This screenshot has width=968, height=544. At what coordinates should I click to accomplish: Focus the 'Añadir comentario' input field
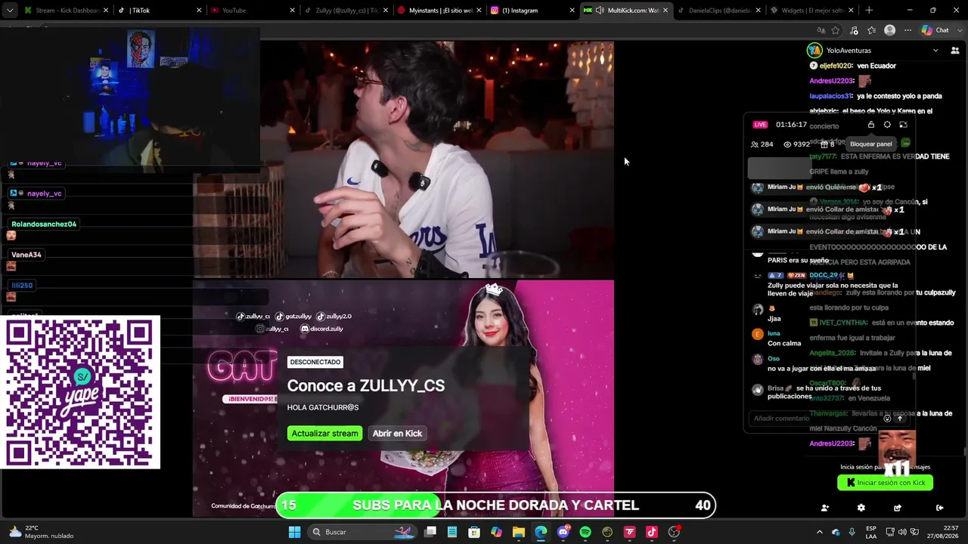[815, 419]
